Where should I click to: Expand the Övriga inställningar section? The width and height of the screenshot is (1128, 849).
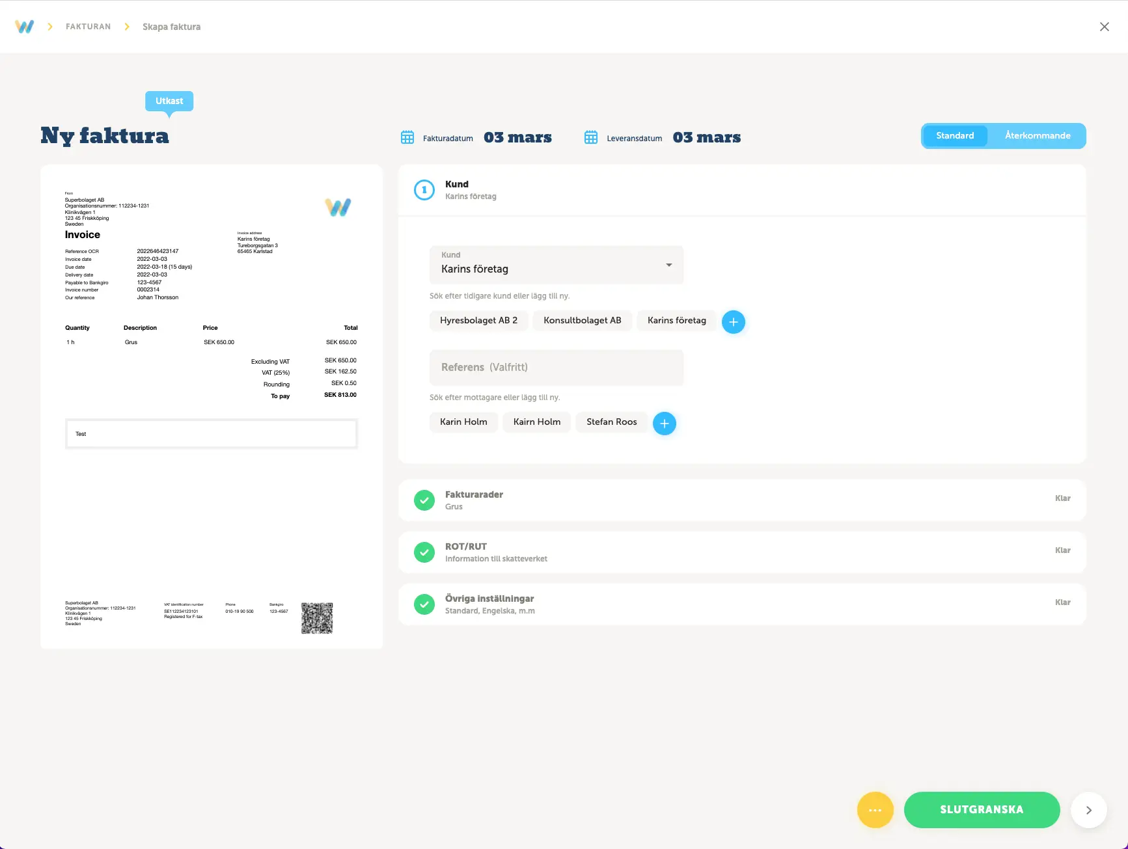point(742,604)
